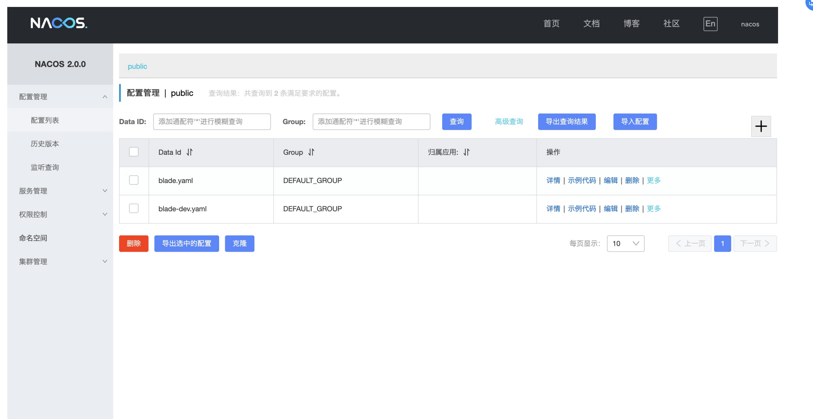Click 编辑 for blade.yaml
Screen dimensions: 813x419
(x=611, y=180)
